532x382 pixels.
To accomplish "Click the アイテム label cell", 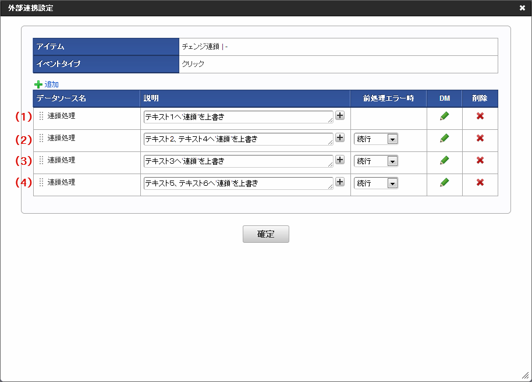I will click(x=106, y=47).
